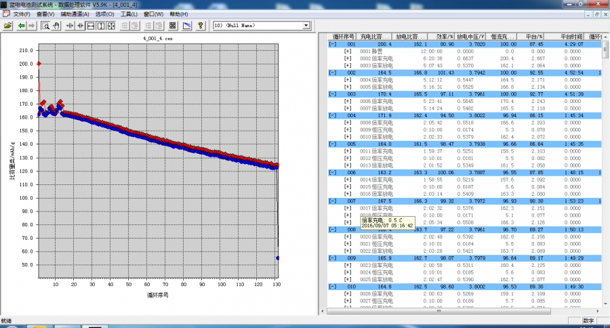Click the yellow help question mark icon
The image size is (610, 328).
(201, 26)
